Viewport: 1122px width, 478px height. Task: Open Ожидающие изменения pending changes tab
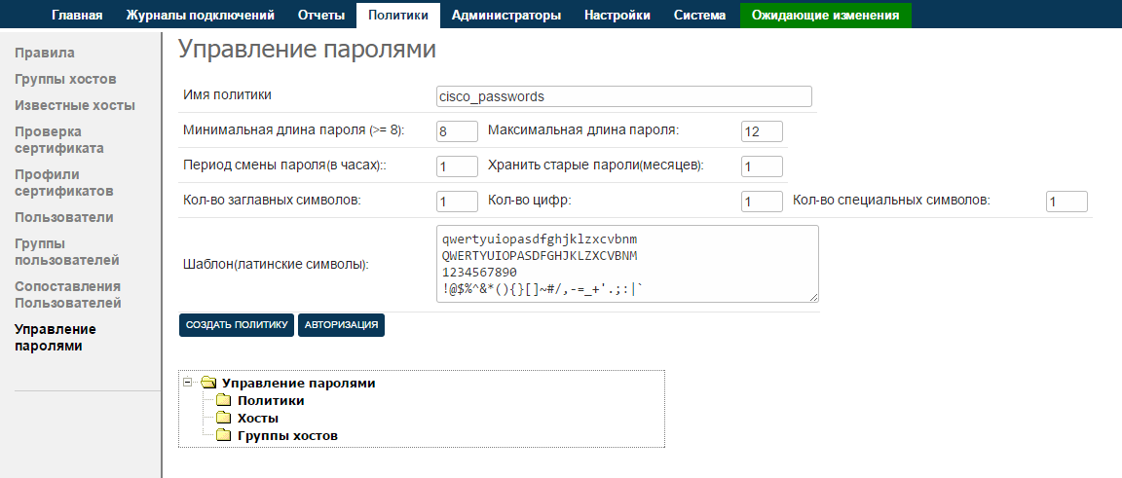click(825, 16)
